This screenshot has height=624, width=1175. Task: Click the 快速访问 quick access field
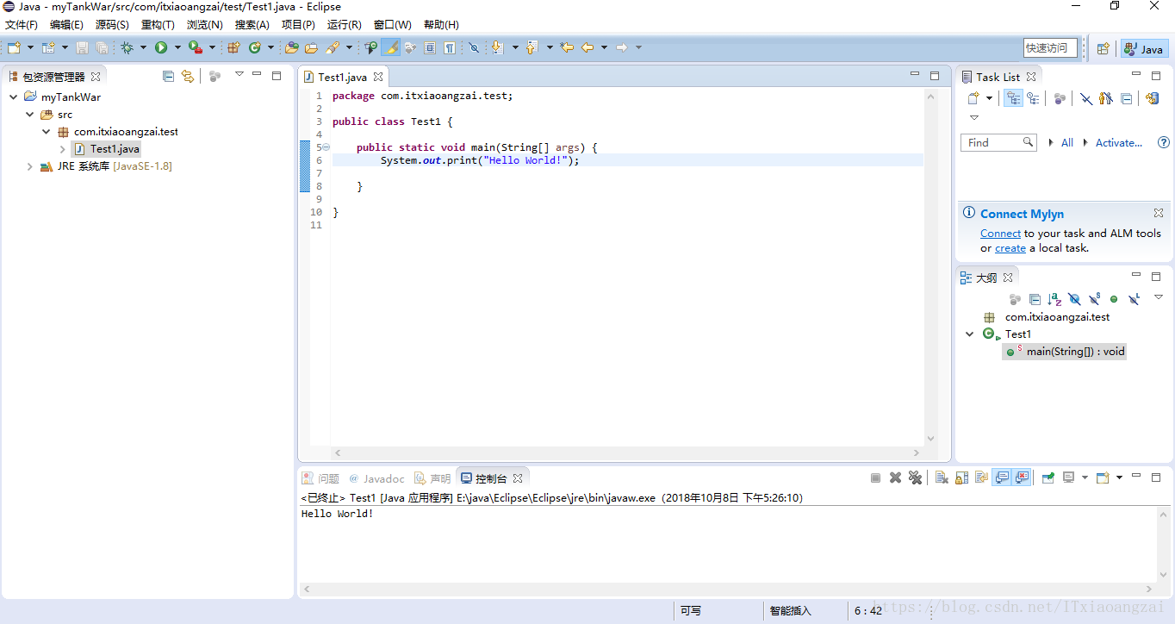click(1050, 48)
